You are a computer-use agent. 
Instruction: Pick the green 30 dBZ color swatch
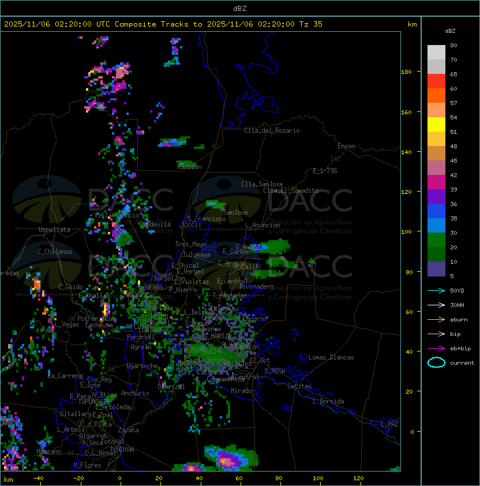(x=436, y=240)
